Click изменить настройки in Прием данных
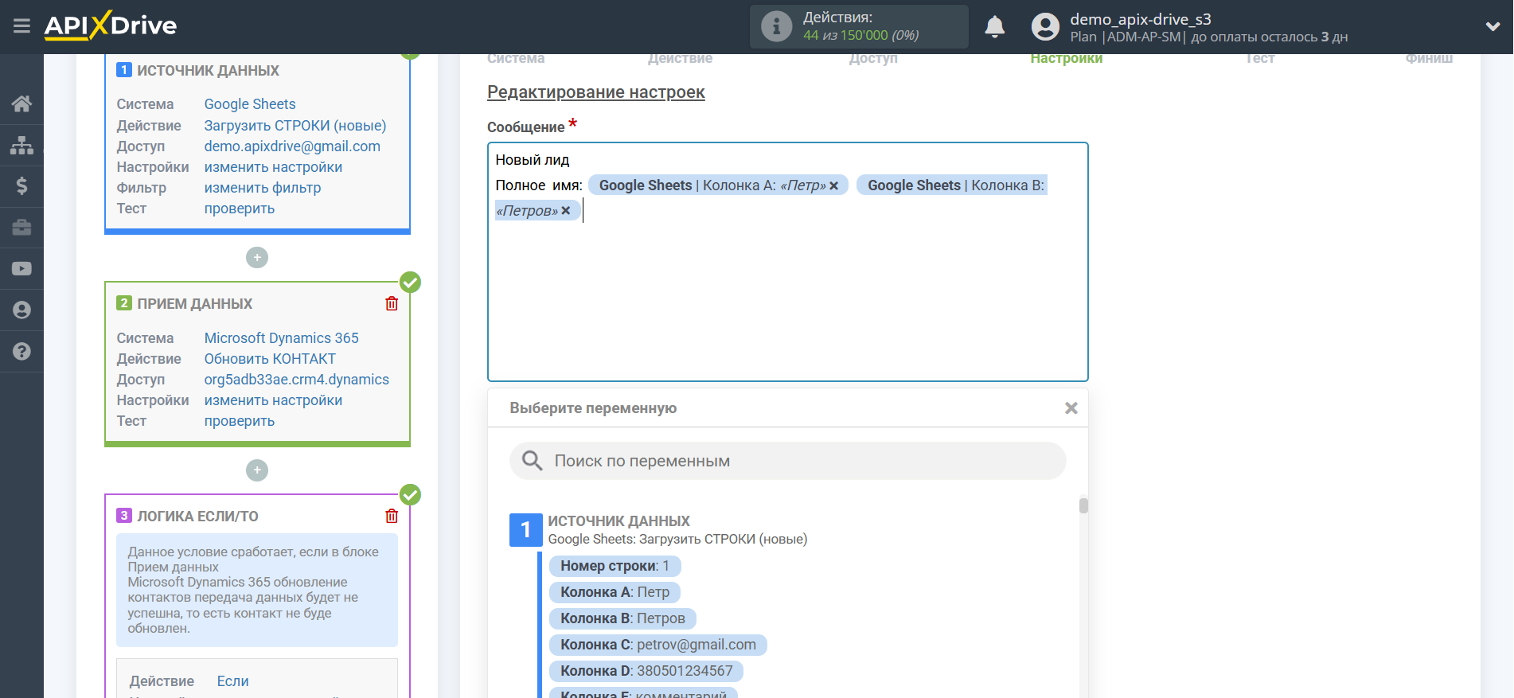The width and height of the screenshot is (1514, 698). coord(273,400)
